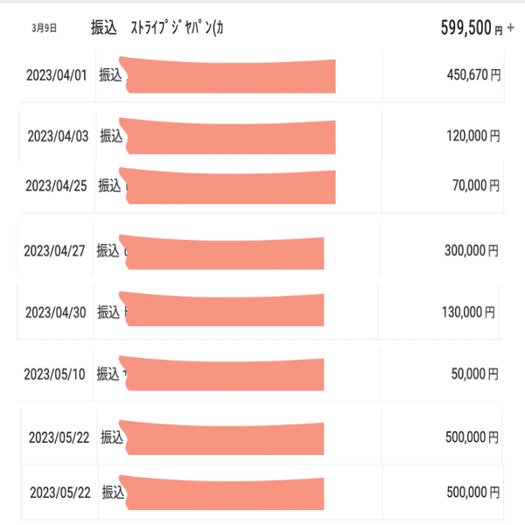This screenshot has height=525, width=525.
Task: Select the 2023/05/10 date cell
Action: pyautogui.click(x=56, y=374)
